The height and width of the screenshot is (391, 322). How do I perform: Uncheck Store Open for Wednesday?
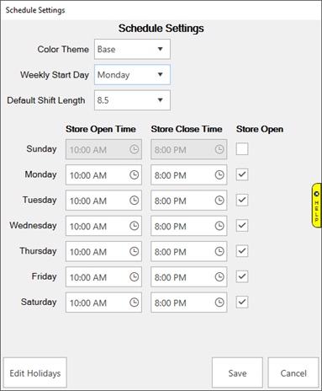point(242,226)
